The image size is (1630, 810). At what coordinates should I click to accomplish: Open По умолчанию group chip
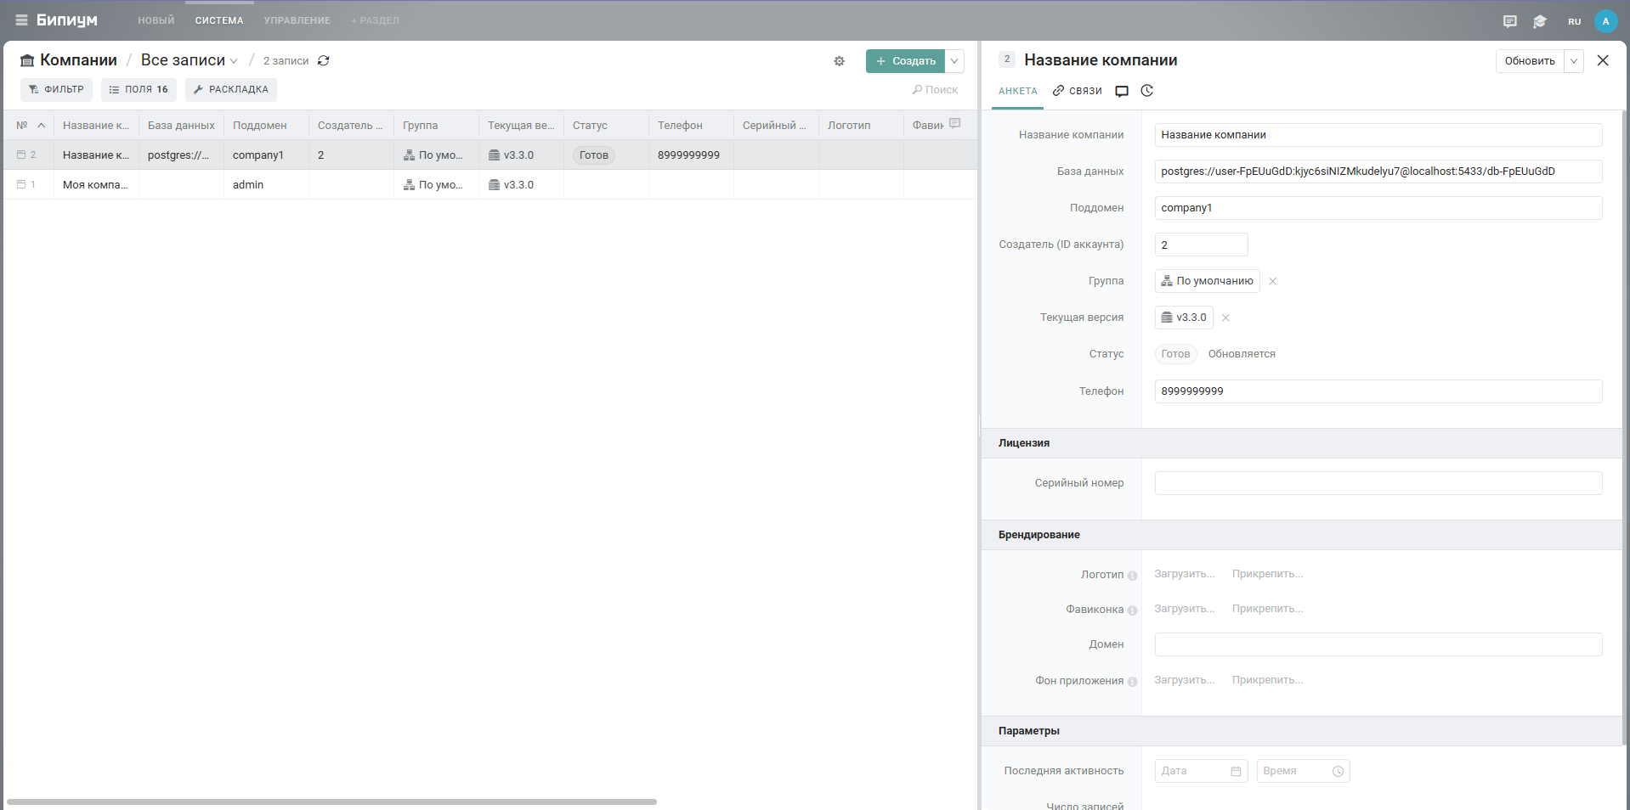(x=1207, y=281)
